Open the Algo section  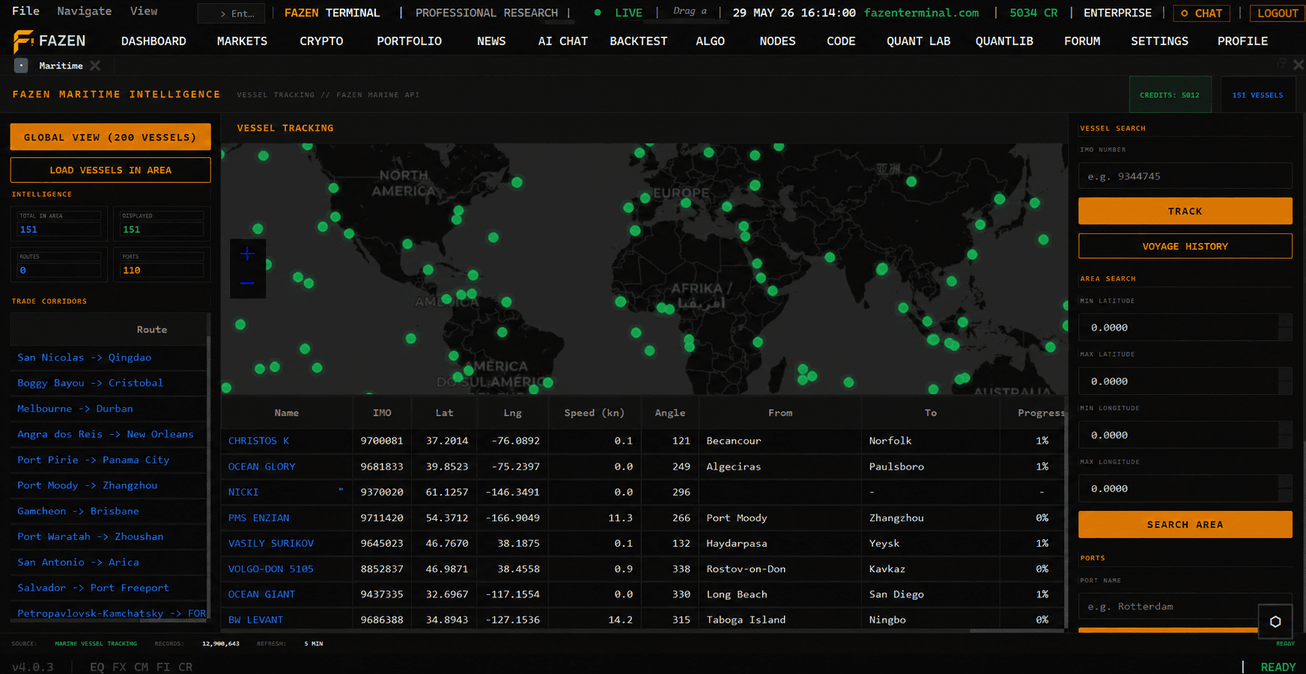[x=710, y=41]
